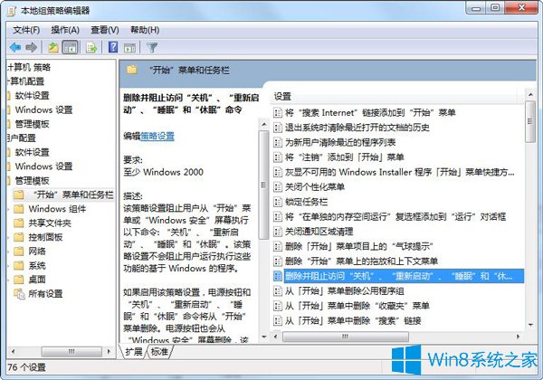Viewport: 543px width, 380px height.
Task: Expand the 控制面板 tree node arrow
Action: pos(9,237)
